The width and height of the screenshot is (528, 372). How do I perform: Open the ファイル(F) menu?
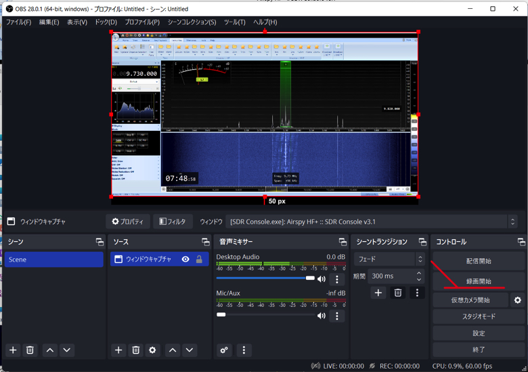tap(18, 22)
